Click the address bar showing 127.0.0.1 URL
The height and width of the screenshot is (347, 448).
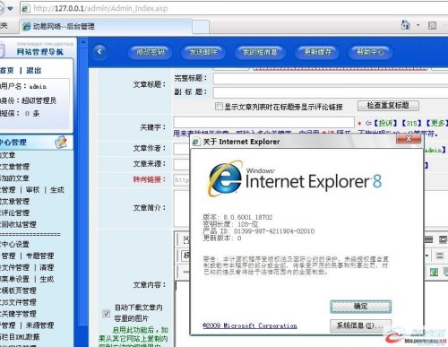pos(233,8)
